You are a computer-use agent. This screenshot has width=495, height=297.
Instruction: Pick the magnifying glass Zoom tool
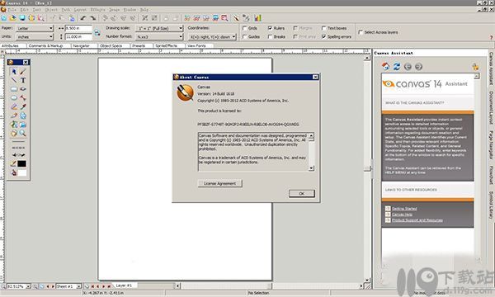23,133
